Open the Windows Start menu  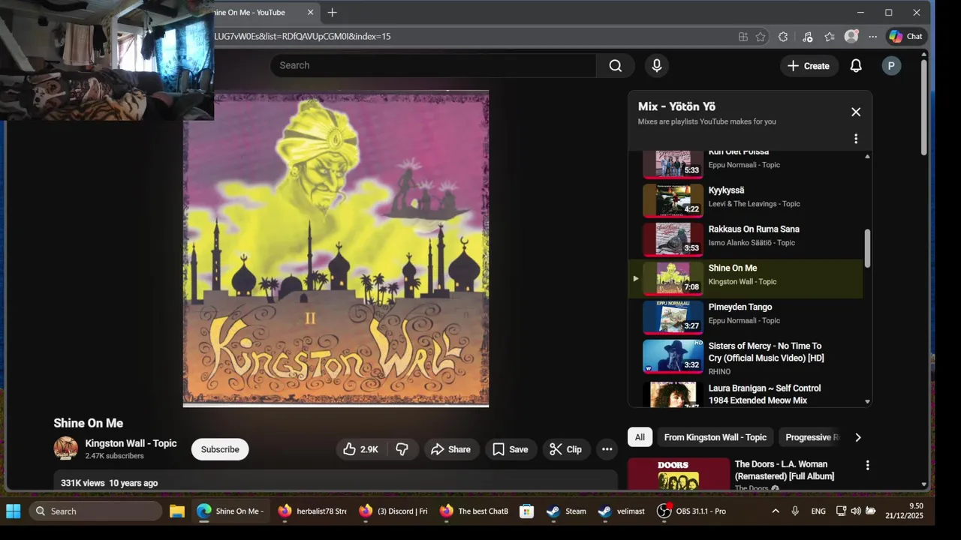(14, 511)
